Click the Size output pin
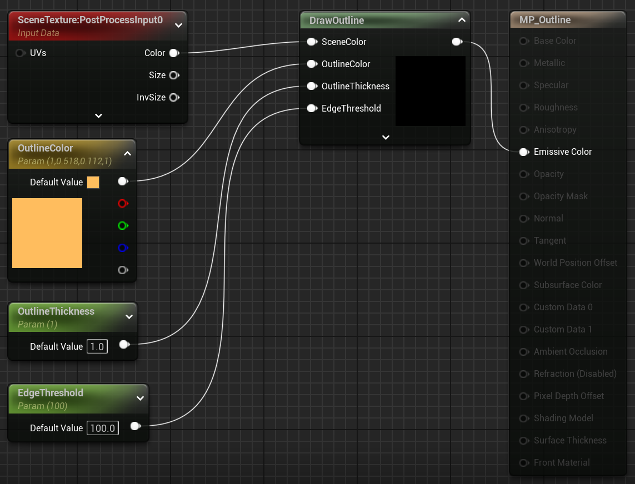Viewport: 635px width, 484px height. pos(174,75)
